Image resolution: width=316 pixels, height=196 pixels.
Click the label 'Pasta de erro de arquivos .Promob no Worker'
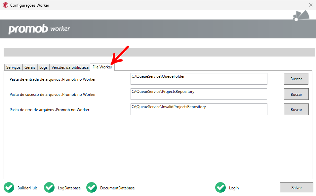coord(49,110)
